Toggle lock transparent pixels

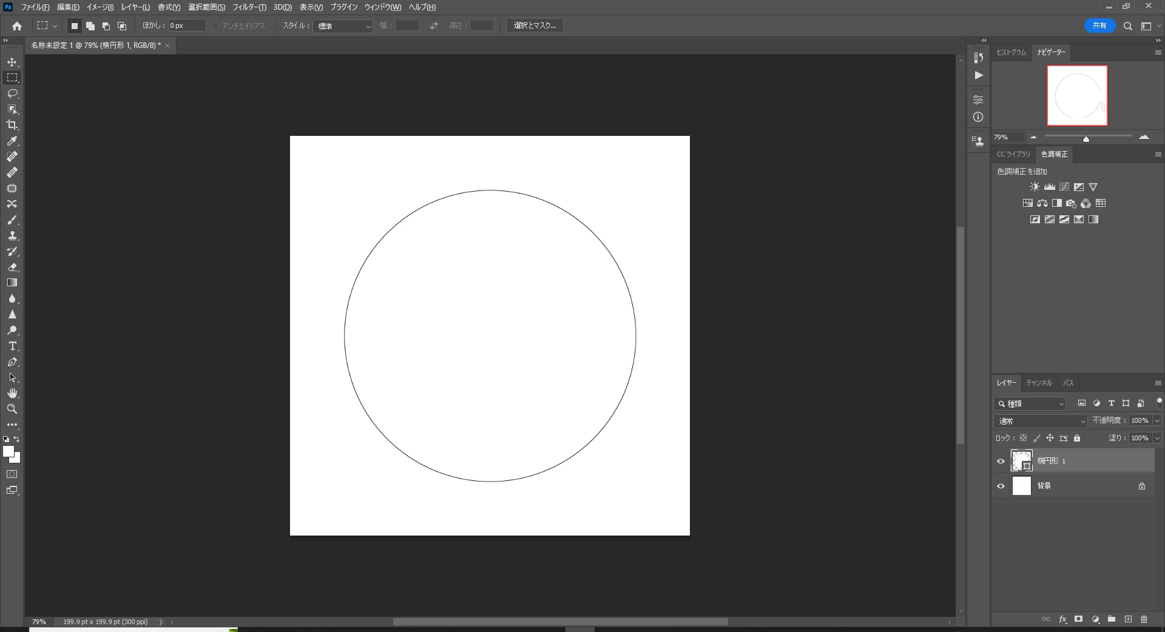click(1023, 438)
